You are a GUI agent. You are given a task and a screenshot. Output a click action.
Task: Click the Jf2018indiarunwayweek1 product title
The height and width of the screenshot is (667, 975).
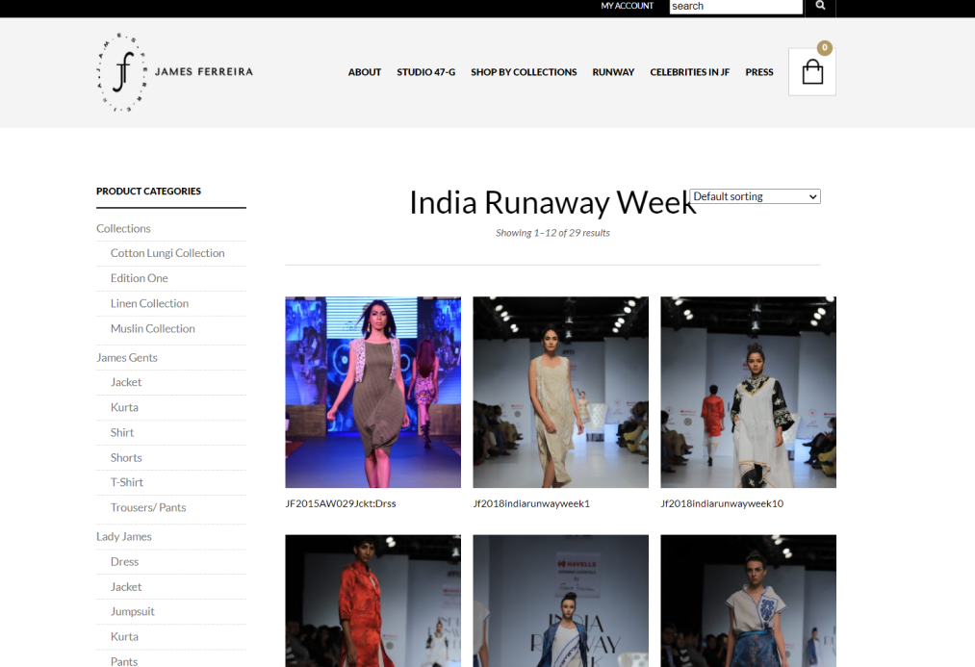point(531,503)
